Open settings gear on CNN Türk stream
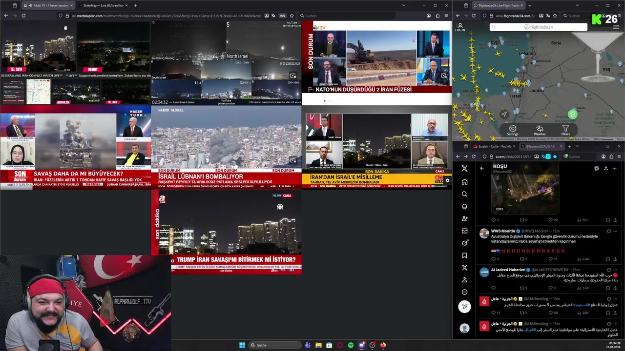 point(447,180)
